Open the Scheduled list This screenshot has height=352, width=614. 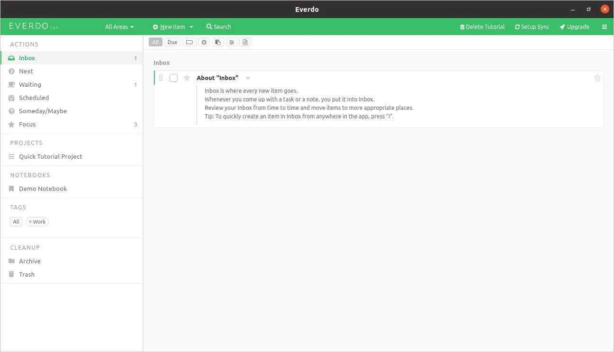[x=71, y=98]
